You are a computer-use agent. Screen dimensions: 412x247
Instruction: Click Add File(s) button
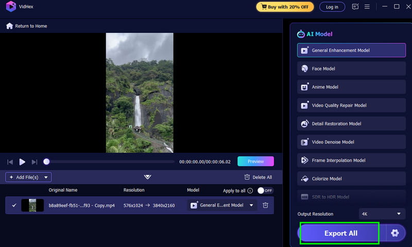27,177
